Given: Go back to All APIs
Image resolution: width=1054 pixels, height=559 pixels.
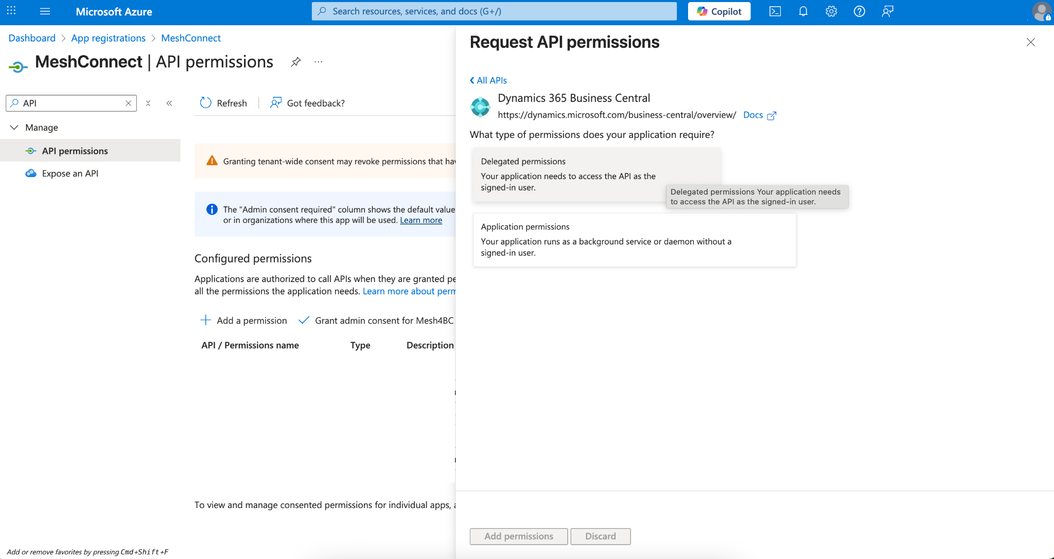Looking at the screenshot, I should click(x=488, y=80).
